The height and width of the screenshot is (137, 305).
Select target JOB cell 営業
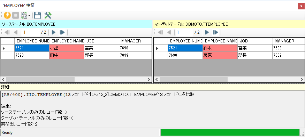255,48
